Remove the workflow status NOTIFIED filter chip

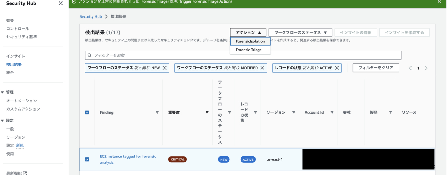click(263, 68)
